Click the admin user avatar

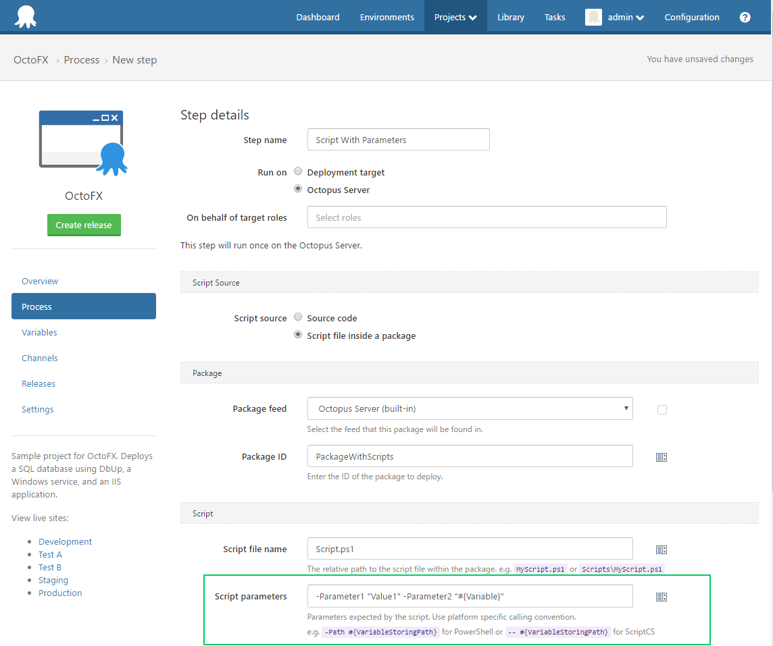pyautogui.click(x=593, y=18)
